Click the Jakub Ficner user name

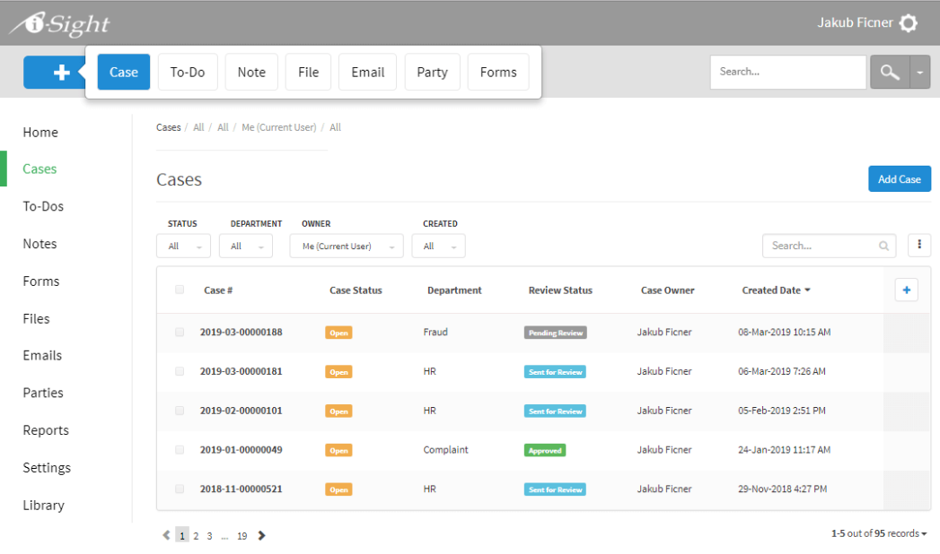(855, 22)
